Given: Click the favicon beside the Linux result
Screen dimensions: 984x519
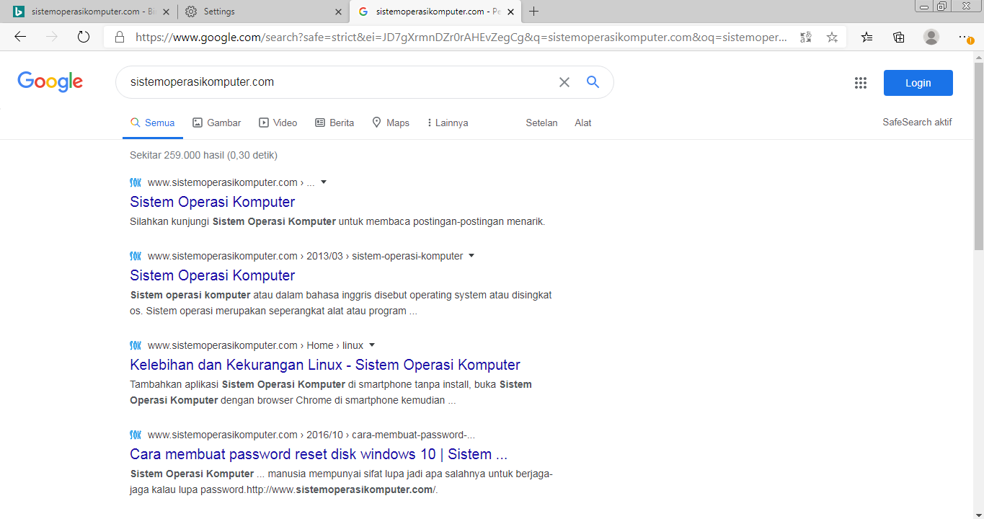Looking at the screenshot, I should [136, 345].
